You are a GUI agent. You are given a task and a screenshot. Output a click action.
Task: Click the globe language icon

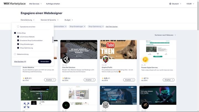point(170,4)
